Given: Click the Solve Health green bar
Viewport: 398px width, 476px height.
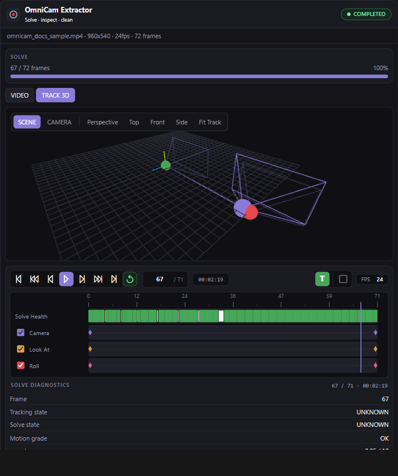Looking at the screenshot, I should tap(233, 316).
